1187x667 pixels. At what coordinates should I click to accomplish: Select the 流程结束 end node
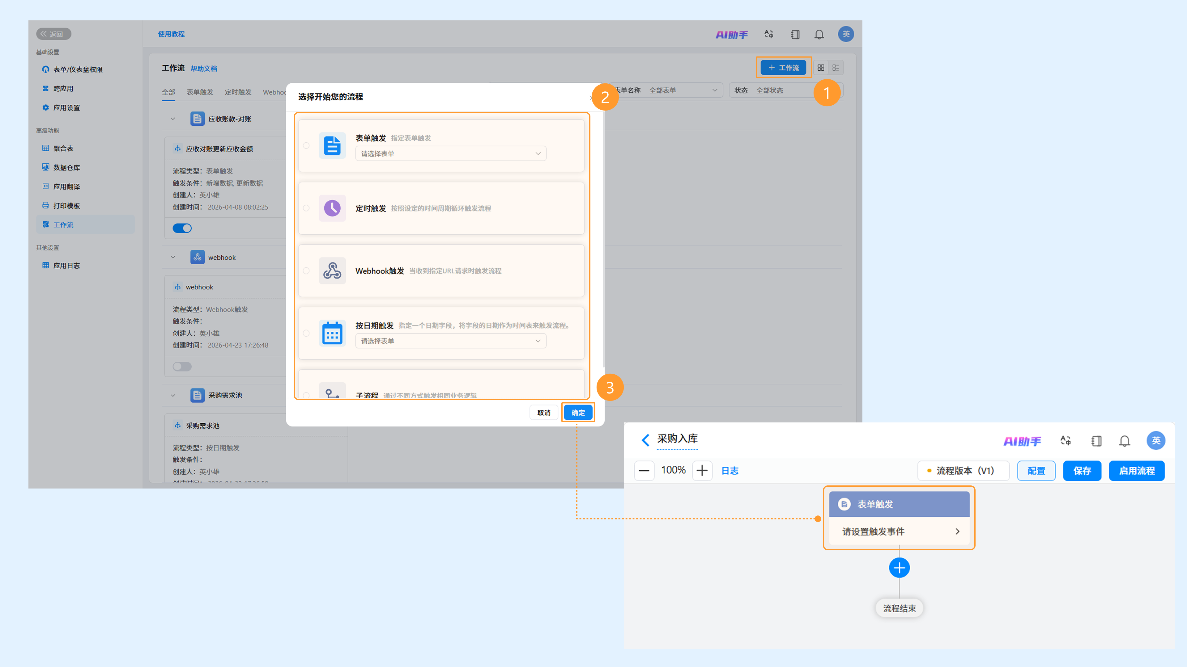coord(899,609)
